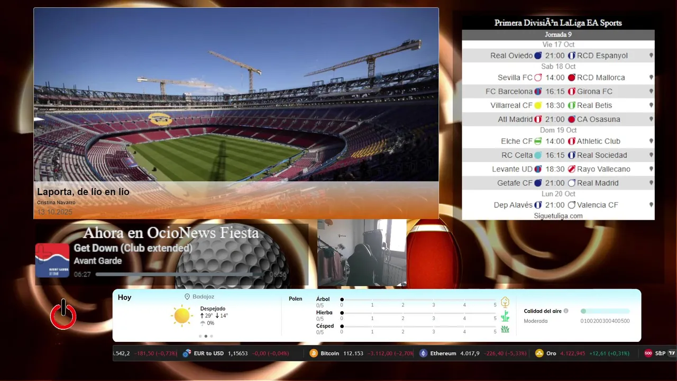The image size is (677, 381).
Task: Click the Árbol pollen level slider
Action: 419,300
